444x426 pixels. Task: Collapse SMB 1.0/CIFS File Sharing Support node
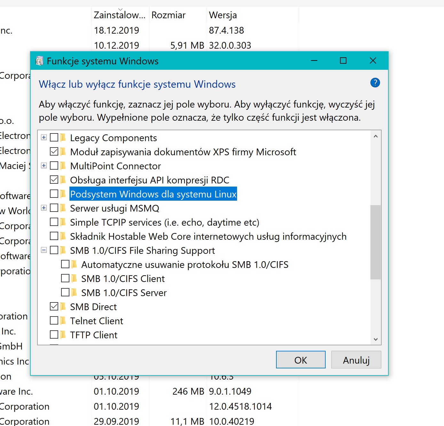[44, 250]
